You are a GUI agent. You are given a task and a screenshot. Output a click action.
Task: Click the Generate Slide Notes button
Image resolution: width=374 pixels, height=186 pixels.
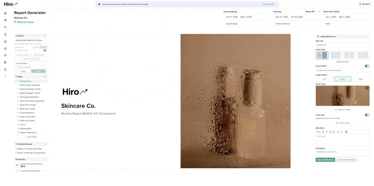coord(325,160)
